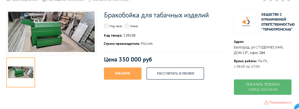The width and height of the screenshot is (299, 109).
Task: Open the blue chat widget in corner
Action: pos(296,107)
